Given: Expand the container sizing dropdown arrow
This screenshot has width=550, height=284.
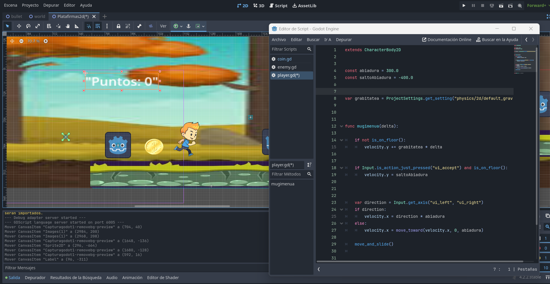Looking at the screenshot, I should coord(203,26).
